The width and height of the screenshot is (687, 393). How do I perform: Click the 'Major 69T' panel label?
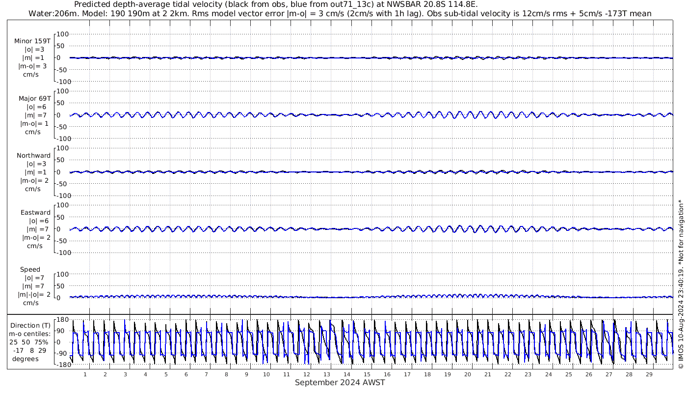(x=34, y=98)
